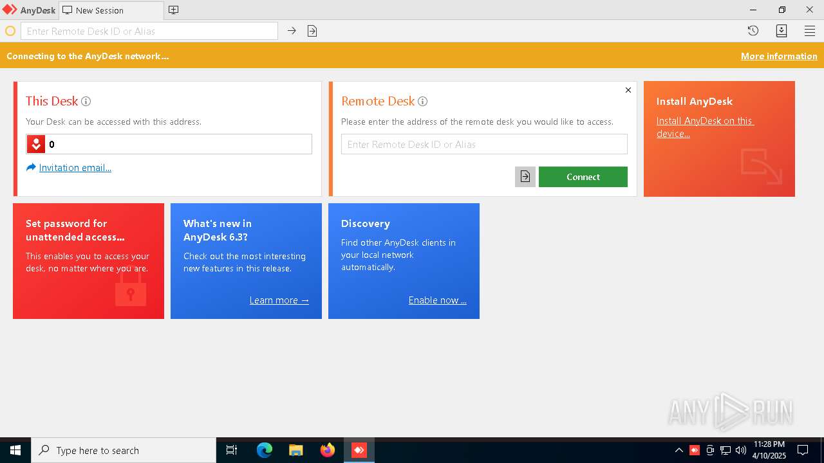Click the red AnyDesk ID icon

(36, 144)
